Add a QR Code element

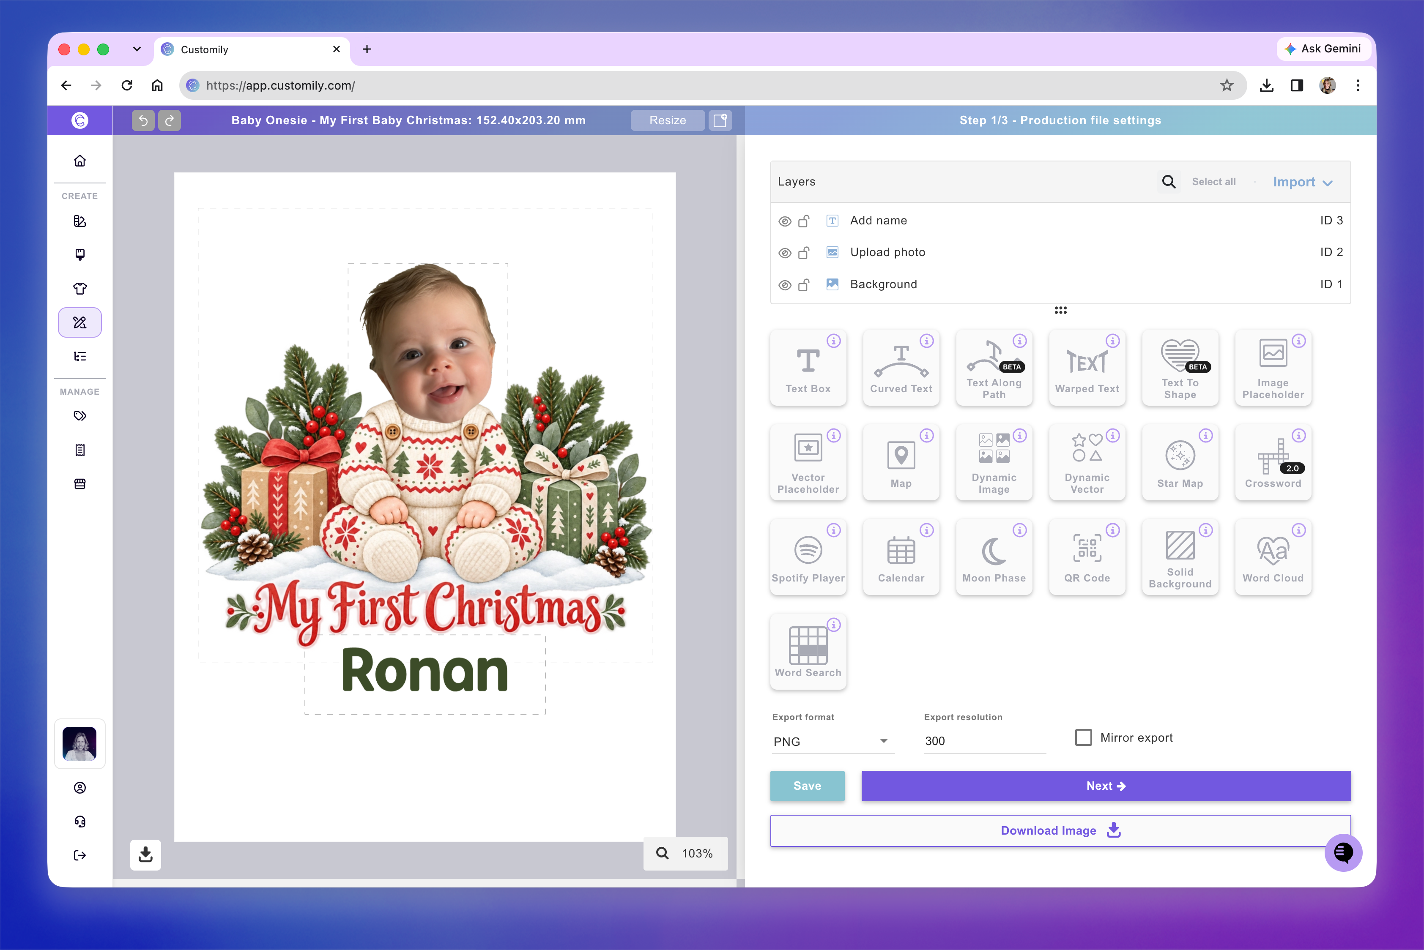pos(1087,557)
